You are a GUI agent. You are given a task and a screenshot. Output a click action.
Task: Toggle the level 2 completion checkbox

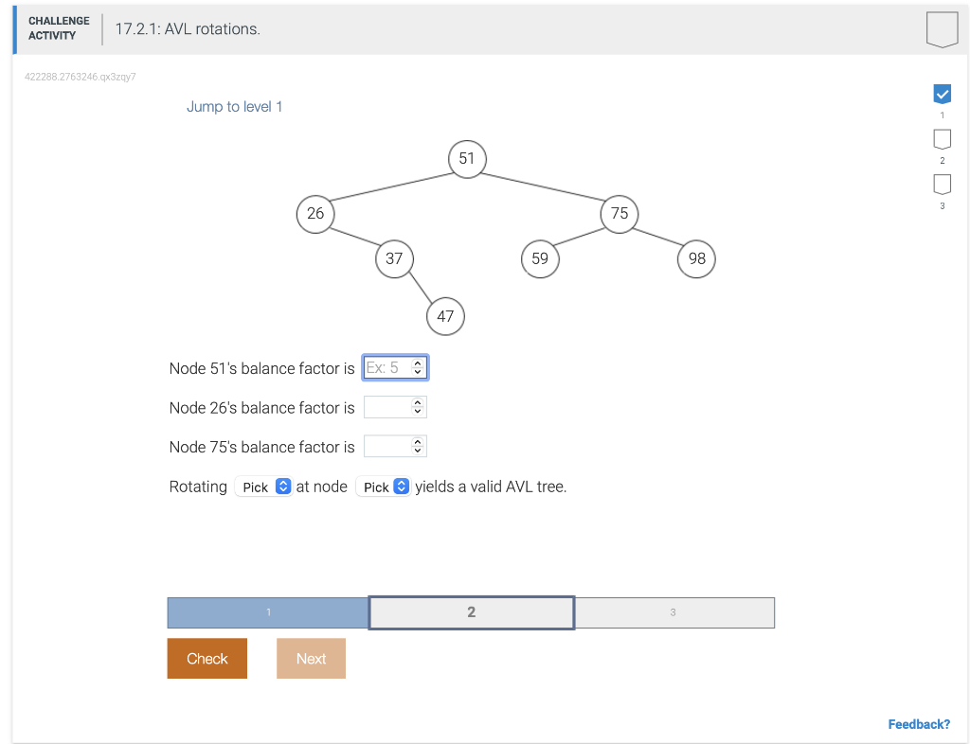click(x=942, y=139)
